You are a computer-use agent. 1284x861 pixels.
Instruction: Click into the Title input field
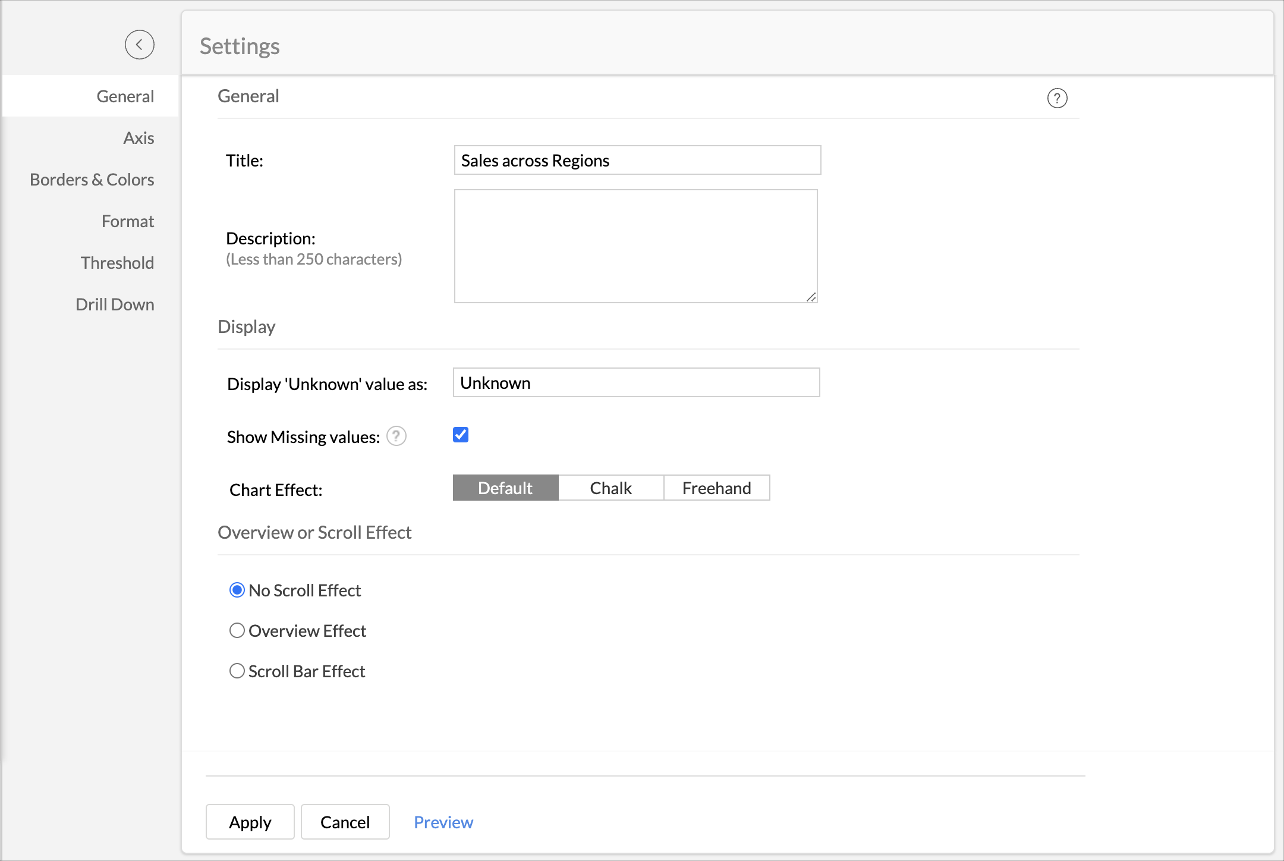(x=637, y=160)
